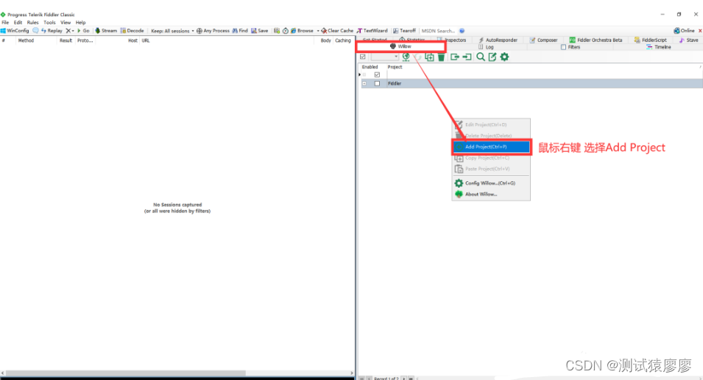Enable the Fiddler project checkbox

click(377, 83)
